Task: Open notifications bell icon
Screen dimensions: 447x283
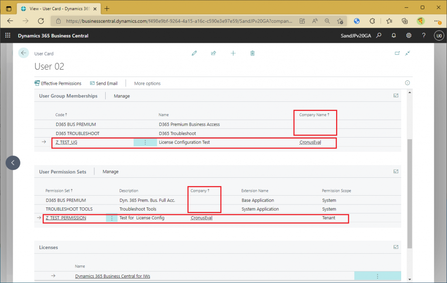Action: click(394, 35)
